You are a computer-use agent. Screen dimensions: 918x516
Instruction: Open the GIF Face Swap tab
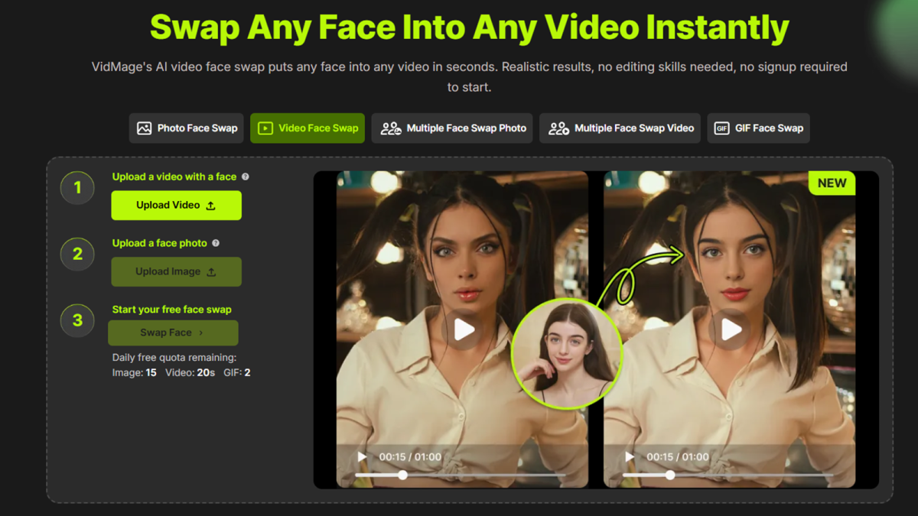point(758,128)
